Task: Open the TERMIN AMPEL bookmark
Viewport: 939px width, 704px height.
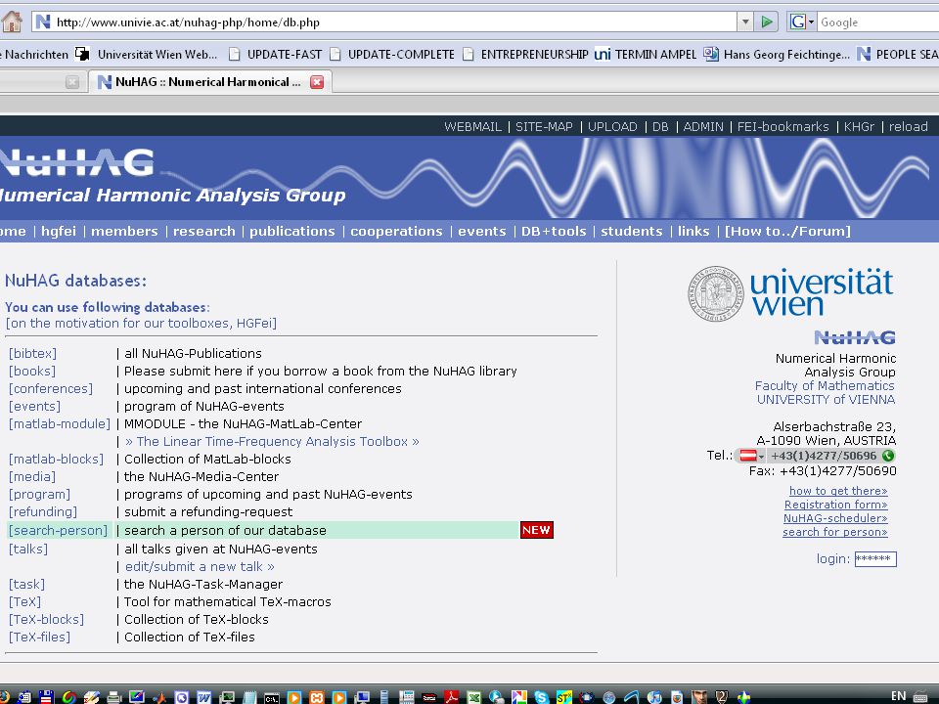Action: pyautogui.click(x=645, y=55)
